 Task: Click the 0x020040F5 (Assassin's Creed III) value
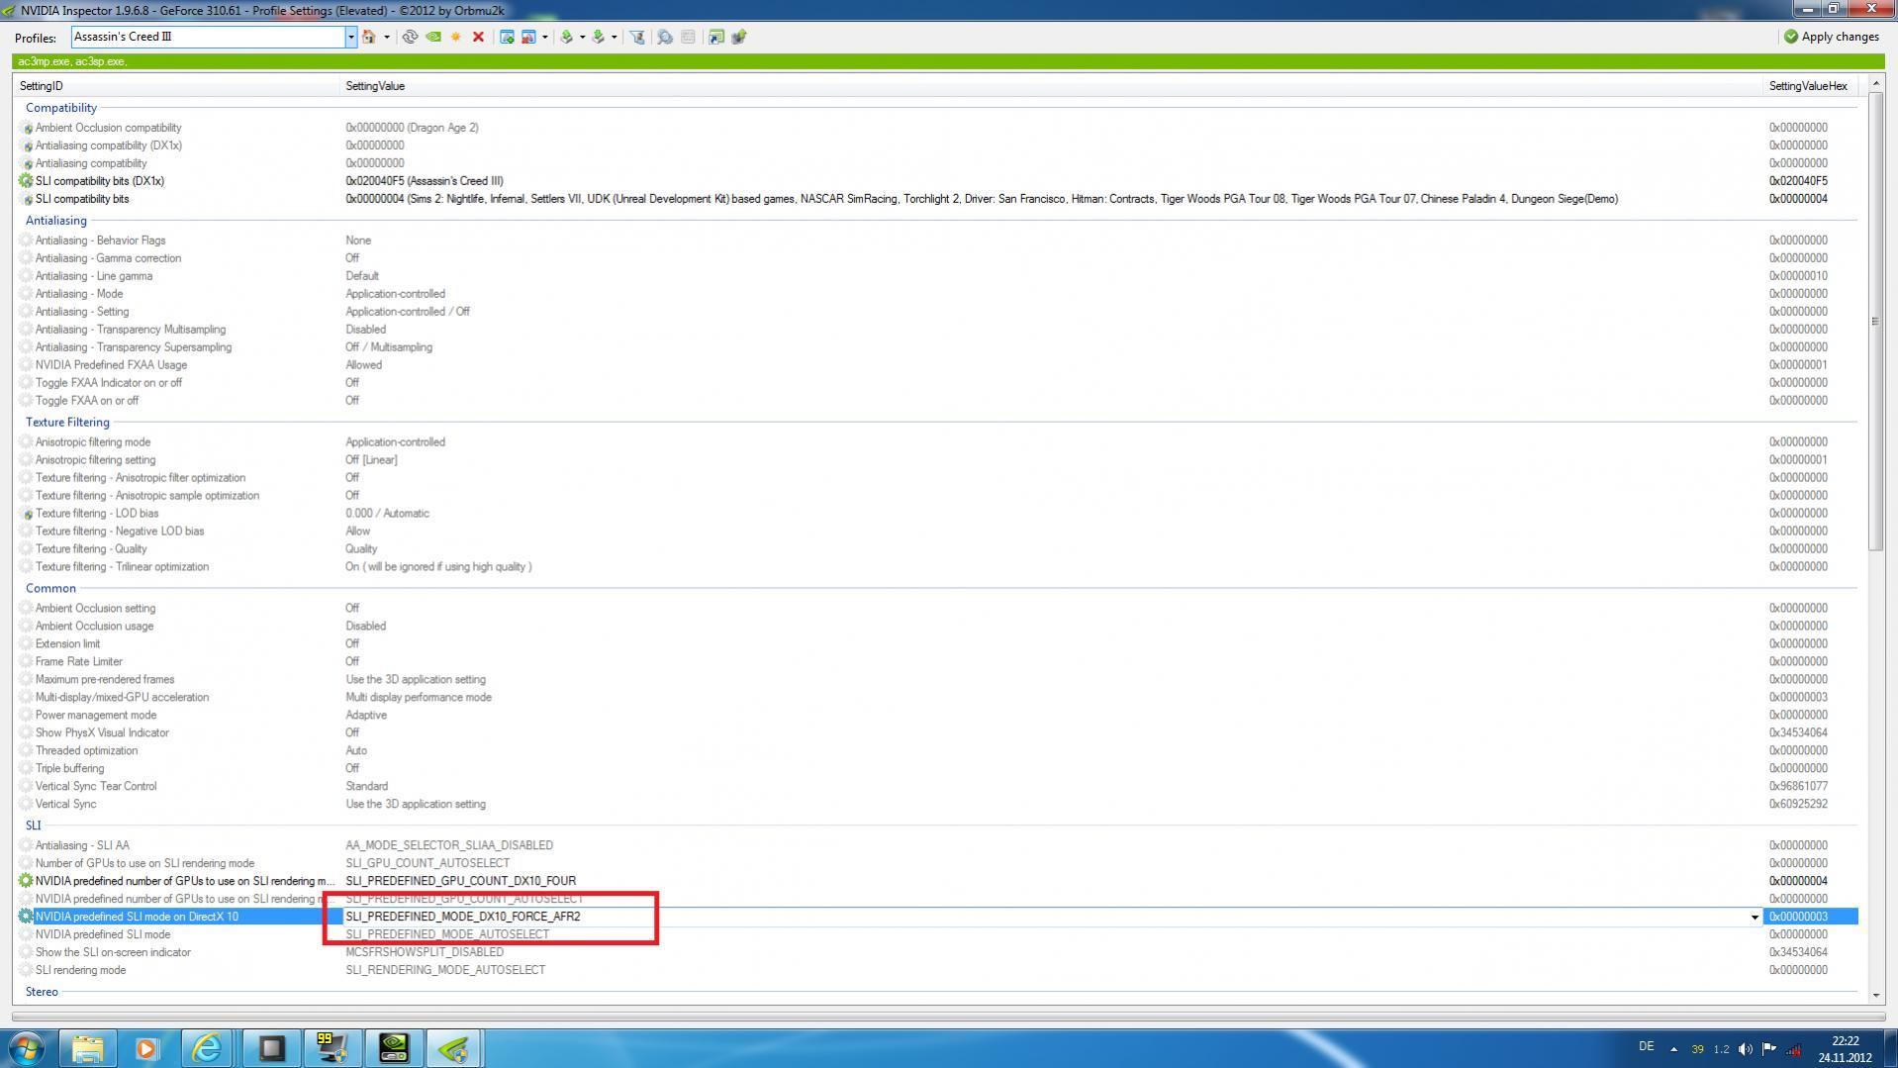[x=424, y=181]
